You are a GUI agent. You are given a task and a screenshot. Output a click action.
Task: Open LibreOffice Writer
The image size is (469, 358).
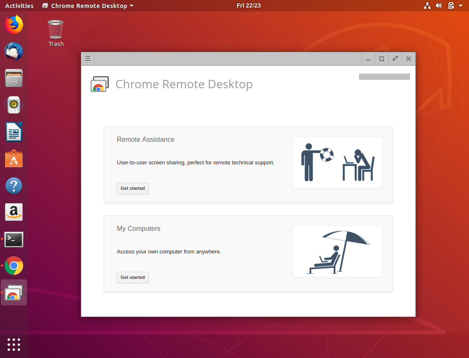14,132
